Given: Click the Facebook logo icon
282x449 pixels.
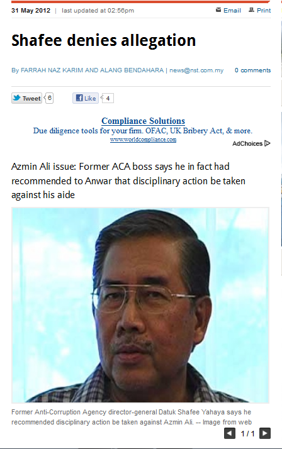Looking at the screenshot, I should [x=79, y=98].
